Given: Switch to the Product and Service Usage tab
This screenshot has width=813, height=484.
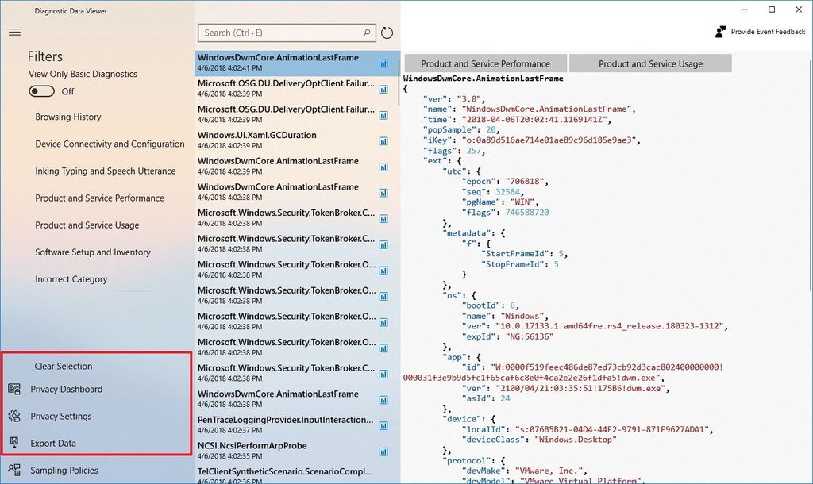Looking at the screenshot, I should 650,63.
